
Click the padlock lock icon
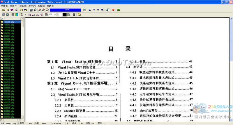coord(74,14)
